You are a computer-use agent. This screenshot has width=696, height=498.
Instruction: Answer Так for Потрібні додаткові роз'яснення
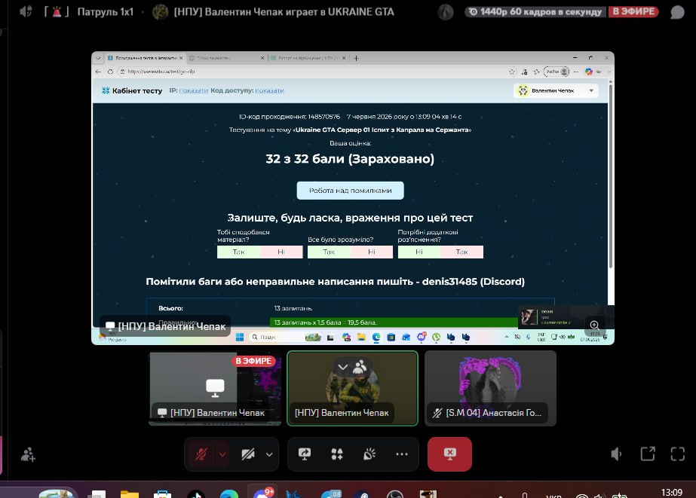click(461, 252)
